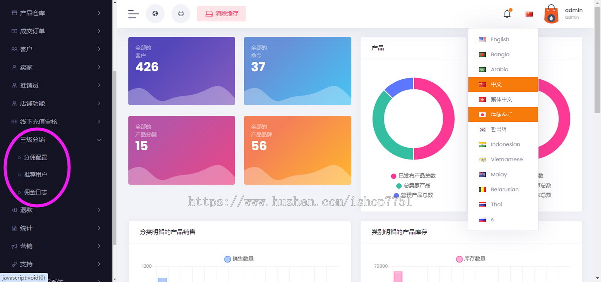Viewport: 601px width, 282px height.
Task: Open 分佣配置 submenu item
Action: 36,157
